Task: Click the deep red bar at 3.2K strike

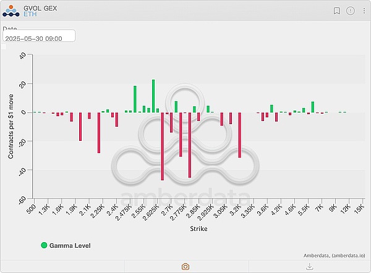Action: point(240,135)
